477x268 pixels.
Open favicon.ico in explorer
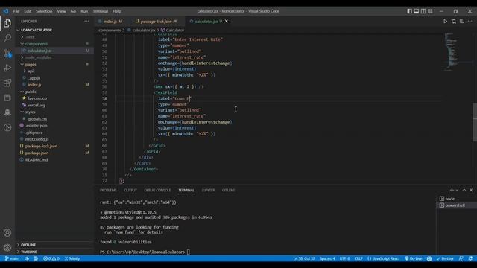(x=54, y=98)
